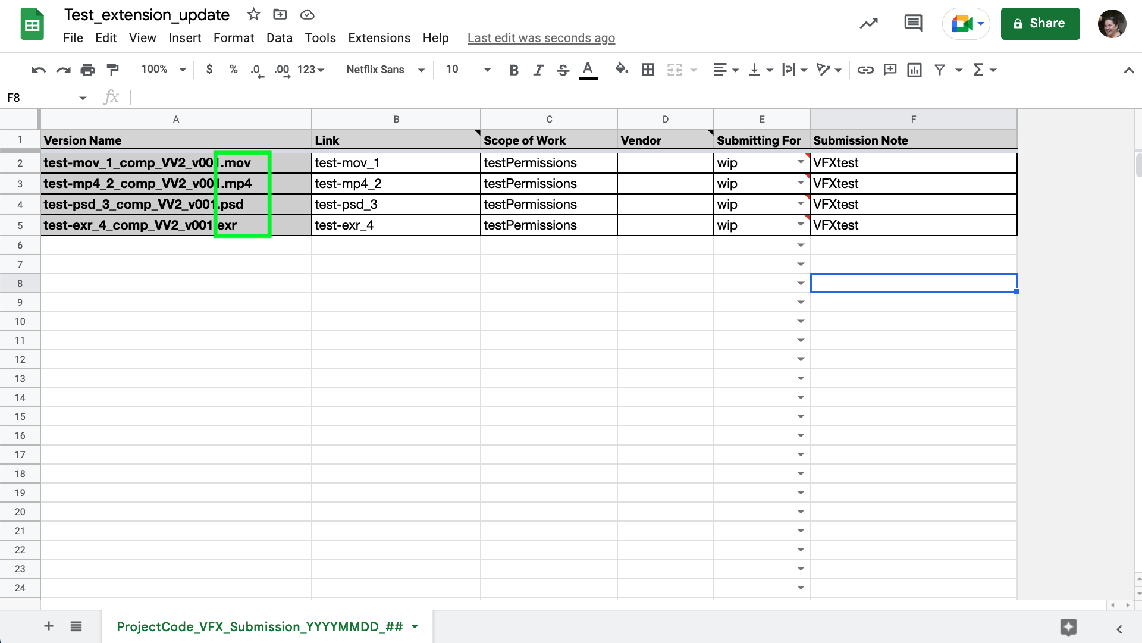Toggle strikethrough formatting

(x=563, y=70)
